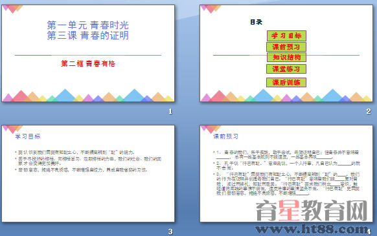The width and height of the screenshot is (377, 236).
Task: Click the 育星教育网 watermark logo
Action: (x=312, y=211)
